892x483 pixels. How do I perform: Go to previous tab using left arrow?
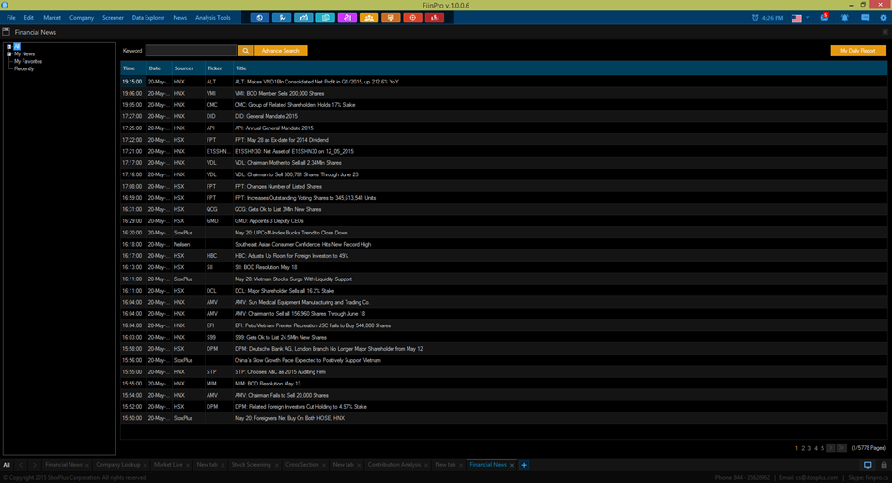tap(21, 465)
